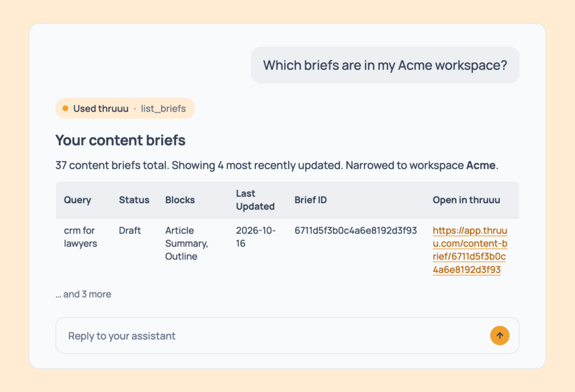This screenshot has height=392, width=575.
Task: Select the brief ID '6711d5f3b0c4a6e8192d3f93'
Action: pyautogui.click(x=355, y=230)
